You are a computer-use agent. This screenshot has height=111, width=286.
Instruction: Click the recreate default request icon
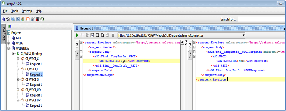92,35
